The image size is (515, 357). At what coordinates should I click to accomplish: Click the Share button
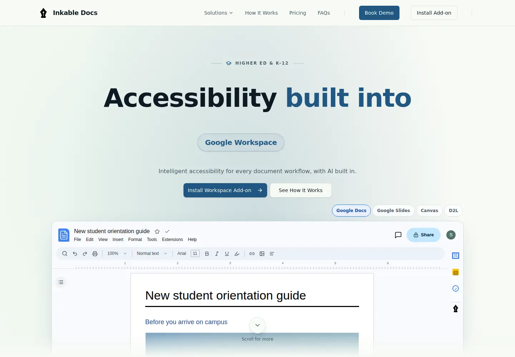423,235
